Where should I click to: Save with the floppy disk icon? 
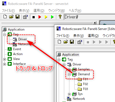pyautogui.click(x=17, y=17)
